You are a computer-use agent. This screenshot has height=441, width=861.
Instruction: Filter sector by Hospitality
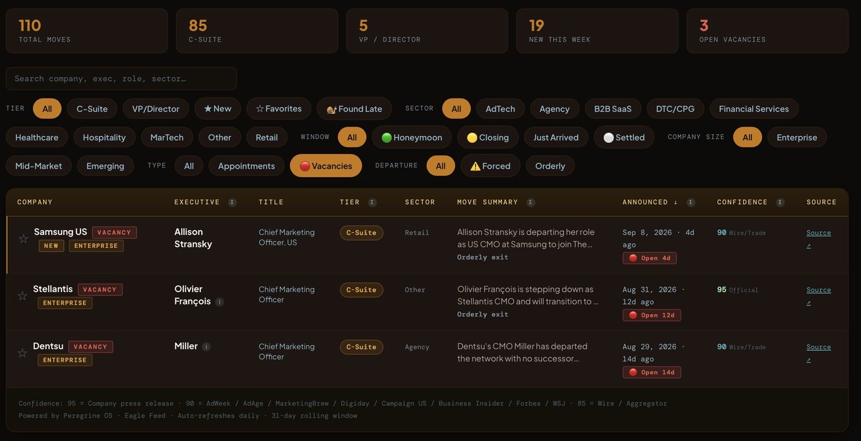point(105,138)
